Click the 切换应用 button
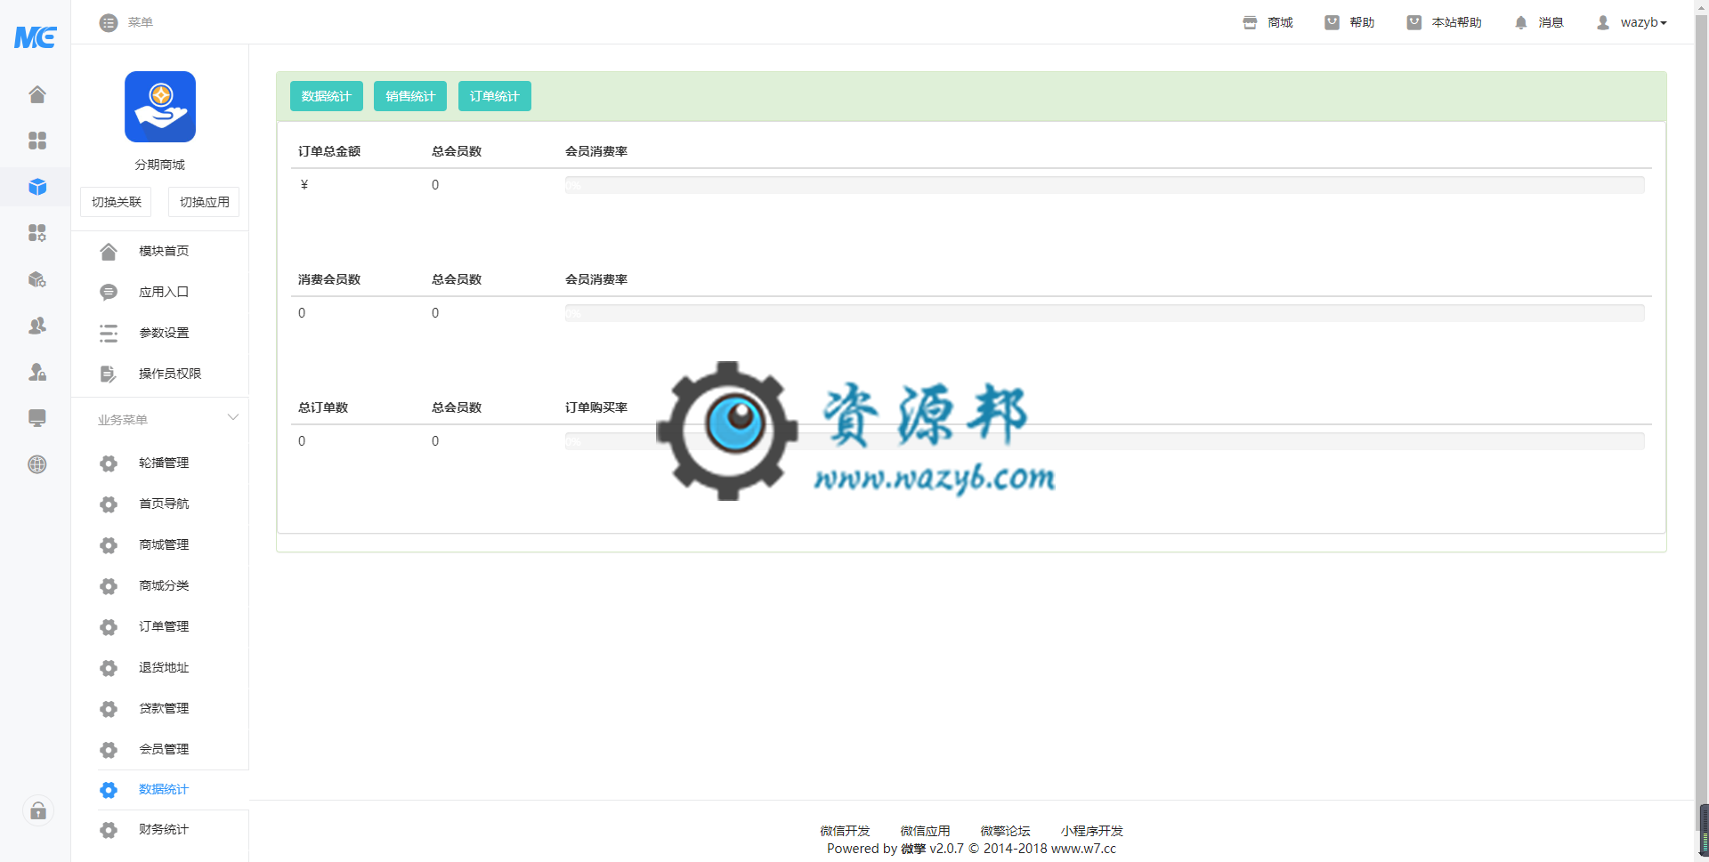This screenshot has height=862, width=1709. click(x=204, y=202)
